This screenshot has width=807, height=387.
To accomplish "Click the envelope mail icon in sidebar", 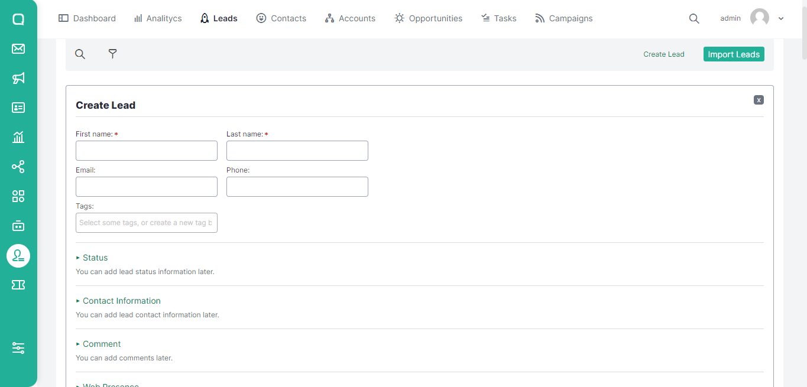I will pos(18,48).
